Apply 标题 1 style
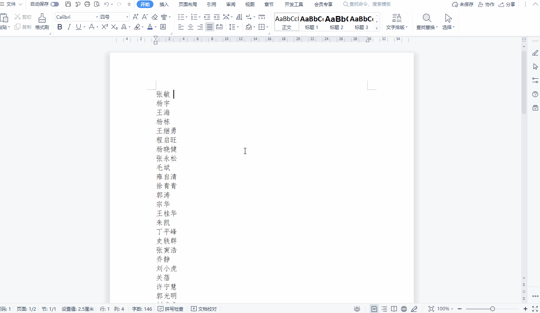540x313 pixels. (x=312, y=22)
